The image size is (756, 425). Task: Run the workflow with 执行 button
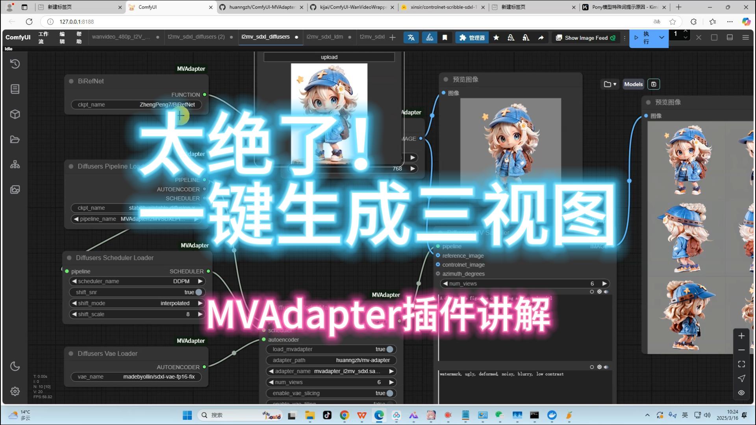643,38
